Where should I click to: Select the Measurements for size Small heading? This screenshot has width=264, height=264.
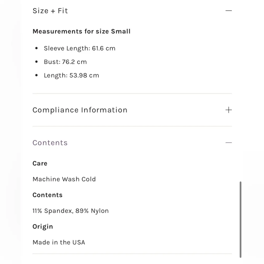click(x=81, y=31)
